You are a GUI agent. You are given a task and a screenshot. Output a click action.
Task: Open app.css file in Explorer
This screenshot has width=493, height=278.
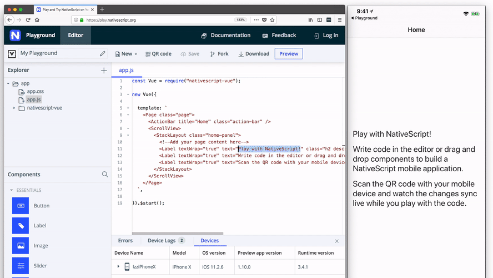35,91
